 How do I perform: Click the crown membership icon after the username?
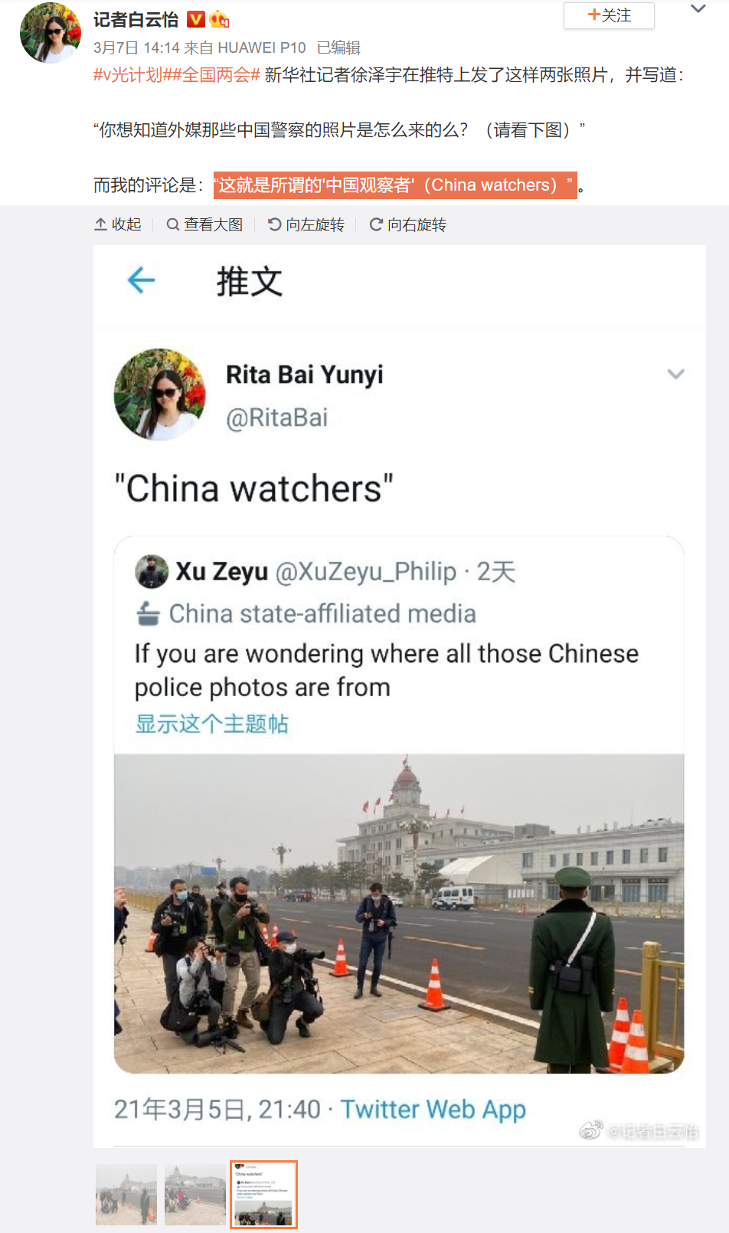tap(219, 19)
